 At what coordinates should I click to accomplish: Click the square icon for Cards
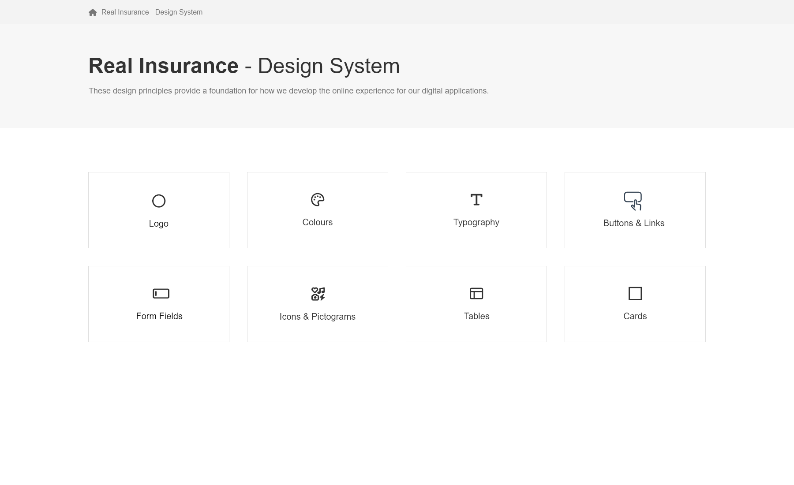(x=635, y=294)
